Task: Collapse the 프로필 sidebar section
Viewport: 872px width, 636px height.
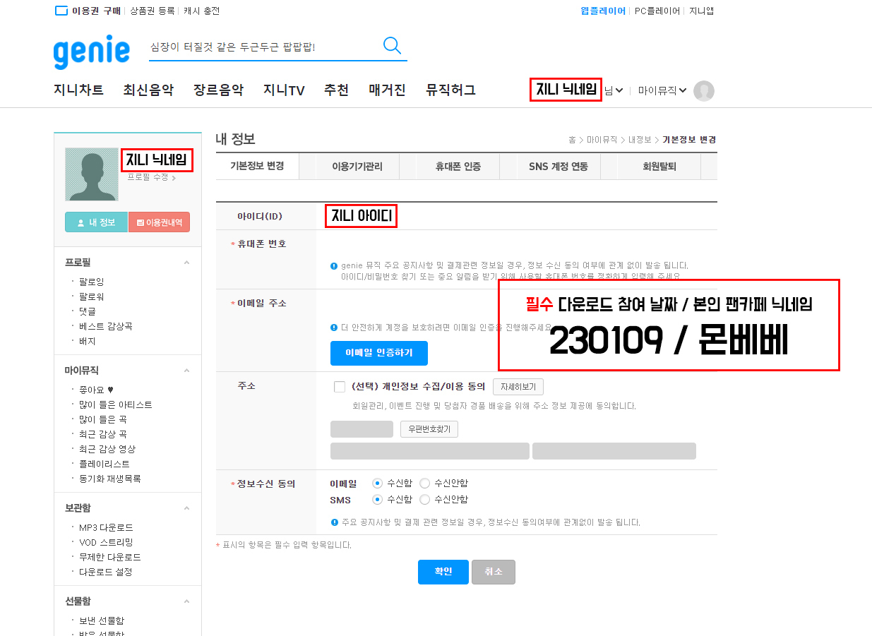Action: click(186, 263)
